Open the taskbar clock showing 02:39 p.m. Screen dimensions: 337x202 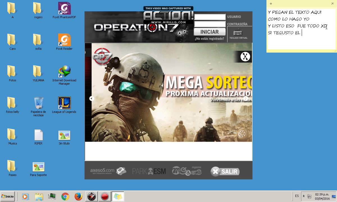322,196
